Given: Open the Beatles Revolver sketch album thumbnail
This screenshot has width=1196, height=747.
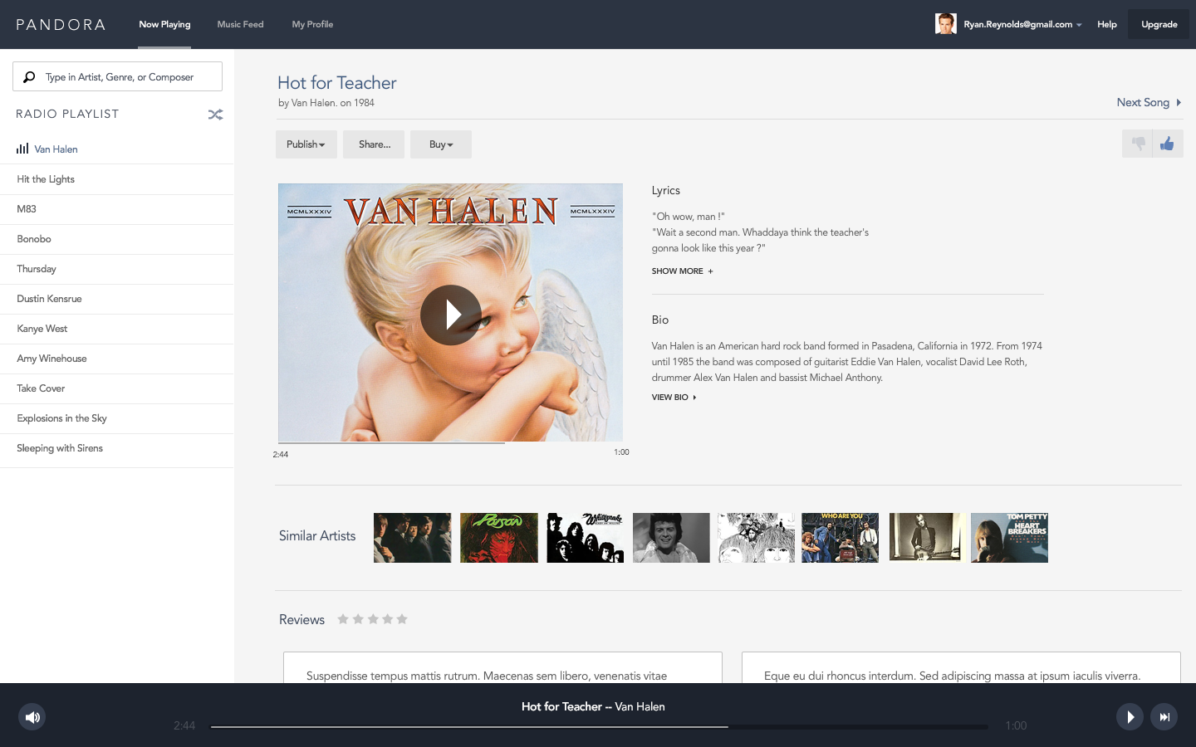Looking at the screenshot, I should coord(756,538).
